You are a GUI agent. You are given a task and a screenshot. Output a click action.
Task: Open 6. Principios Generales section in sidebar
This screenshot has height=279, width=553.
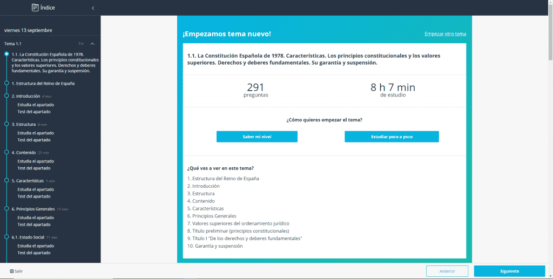[33, 209]
